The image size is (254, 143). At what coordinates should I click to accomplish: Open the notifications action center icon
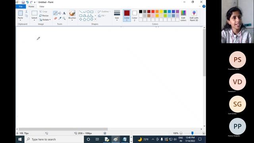tap(200, 139)
